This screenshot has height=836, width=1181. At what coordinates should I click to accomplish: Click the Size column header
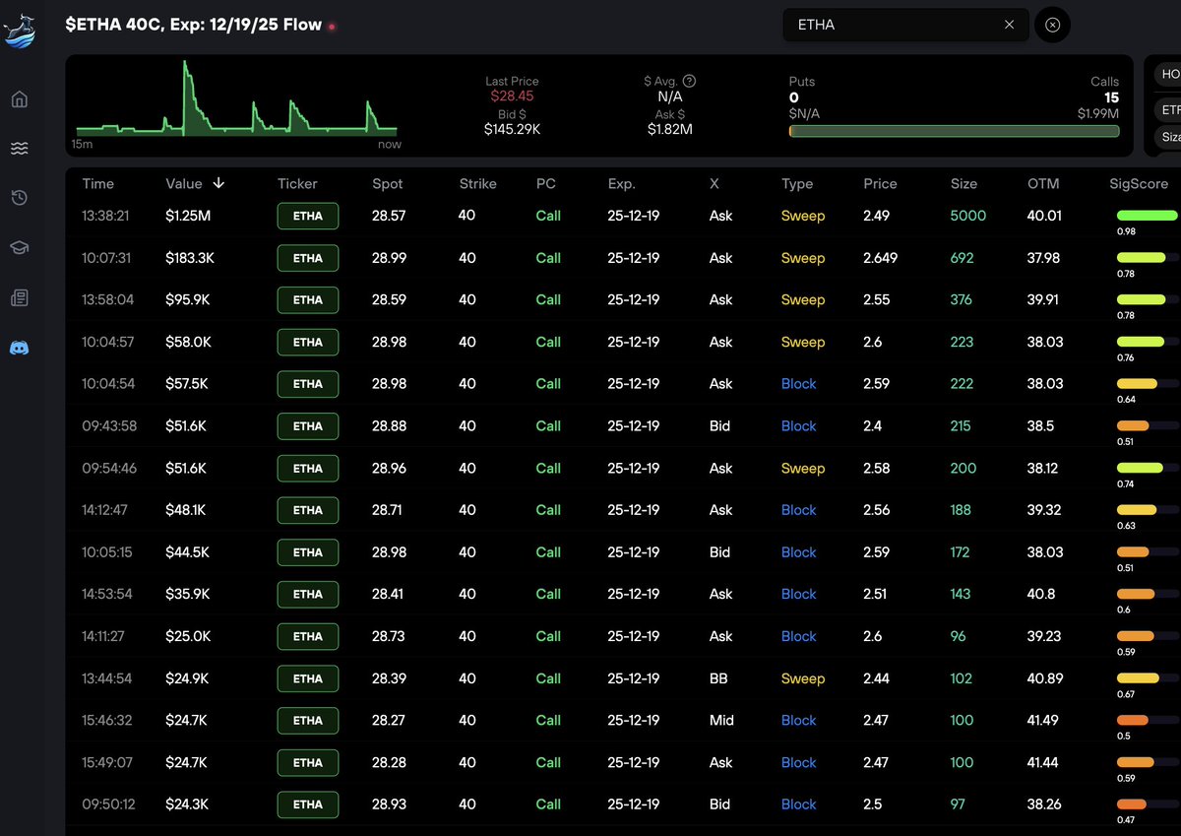pyautogui.click(x=963, y=183)
